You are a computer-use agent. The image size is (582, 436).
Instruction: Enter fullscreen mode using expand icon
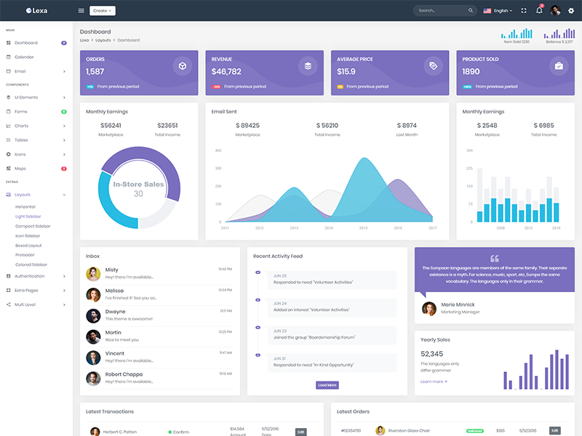523,11
